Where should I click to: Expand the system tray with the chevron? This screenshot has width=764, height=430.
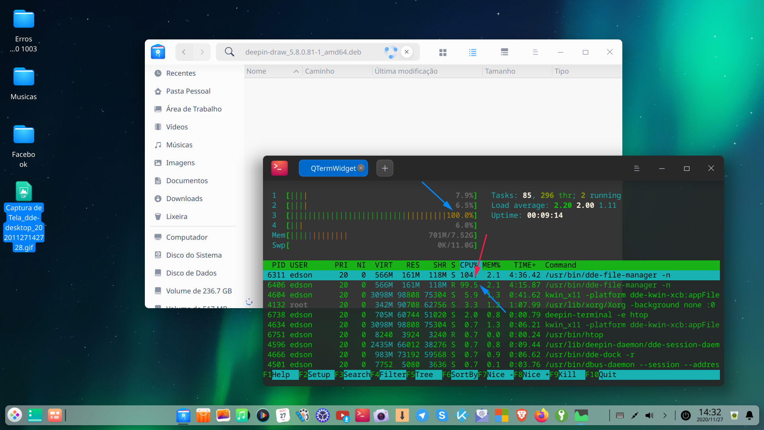[665, 415]
